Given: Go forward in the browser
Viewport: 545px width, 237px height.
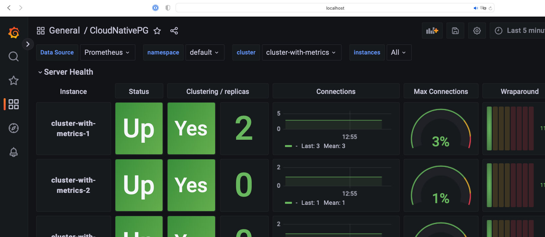Looking at the screenshot, I should coord(21,8).
